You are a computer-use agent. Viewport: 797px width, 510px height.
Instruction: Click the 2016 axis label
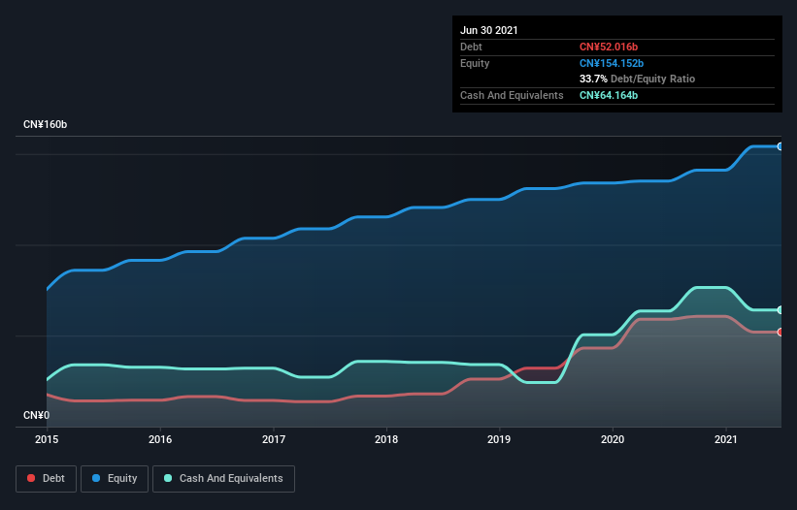pos(160,439)
